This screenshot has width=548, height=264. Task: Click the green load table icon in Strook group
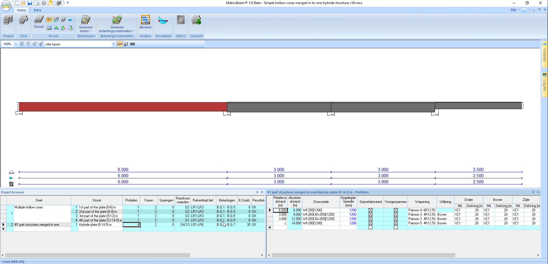49,28
